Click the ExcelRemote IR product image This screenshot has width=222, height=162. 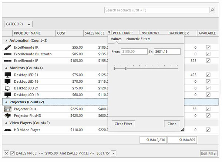7,47
